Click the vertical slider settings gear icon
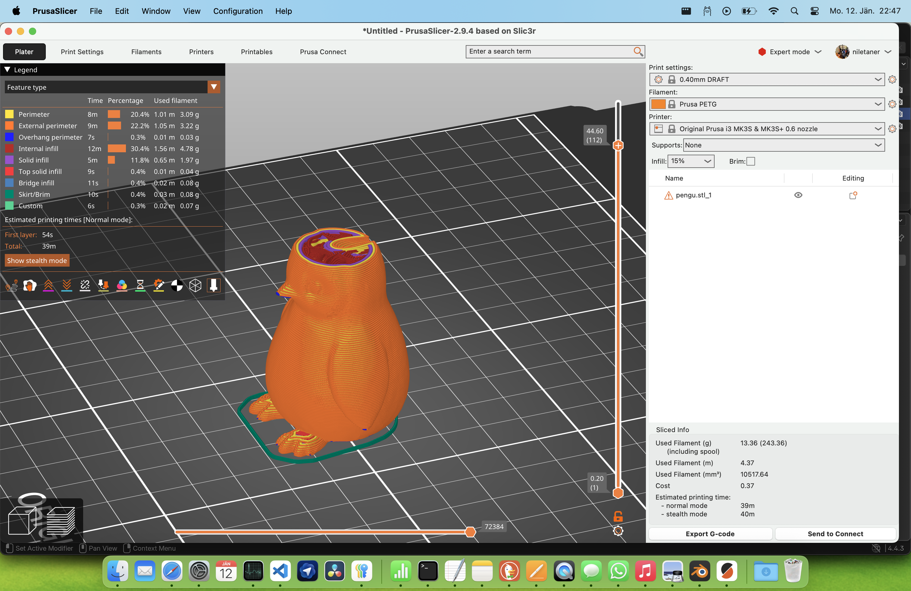The image size is (911, 591). [x=618, y=531]
